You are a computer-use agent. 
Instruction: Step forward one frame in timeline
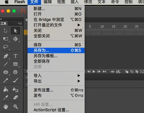99,72
